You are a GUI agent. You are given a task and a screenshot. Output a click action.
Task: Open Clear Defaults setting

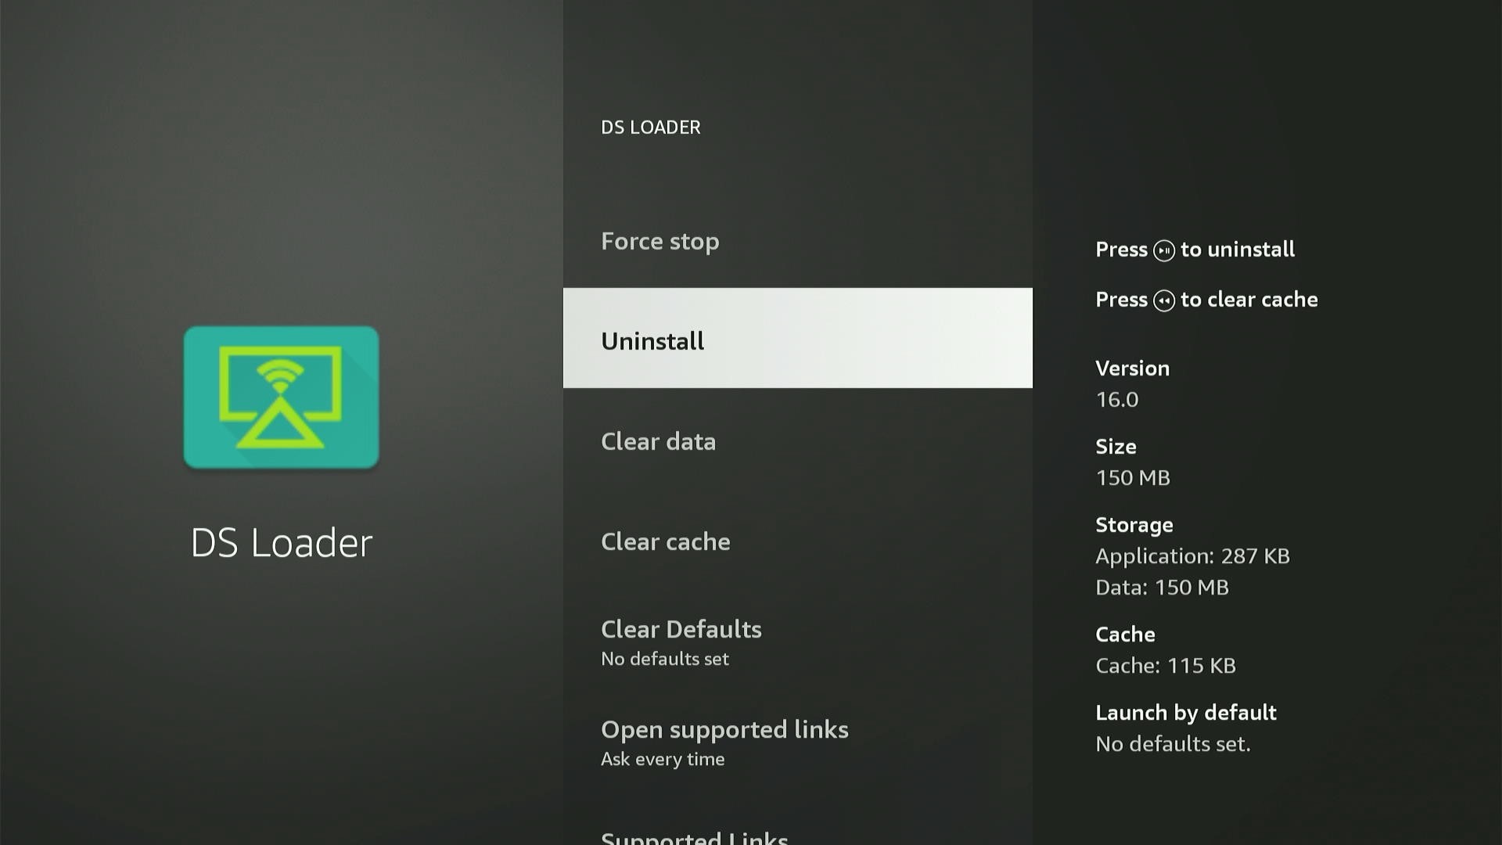pyautogui.click(x=798, y=642)
